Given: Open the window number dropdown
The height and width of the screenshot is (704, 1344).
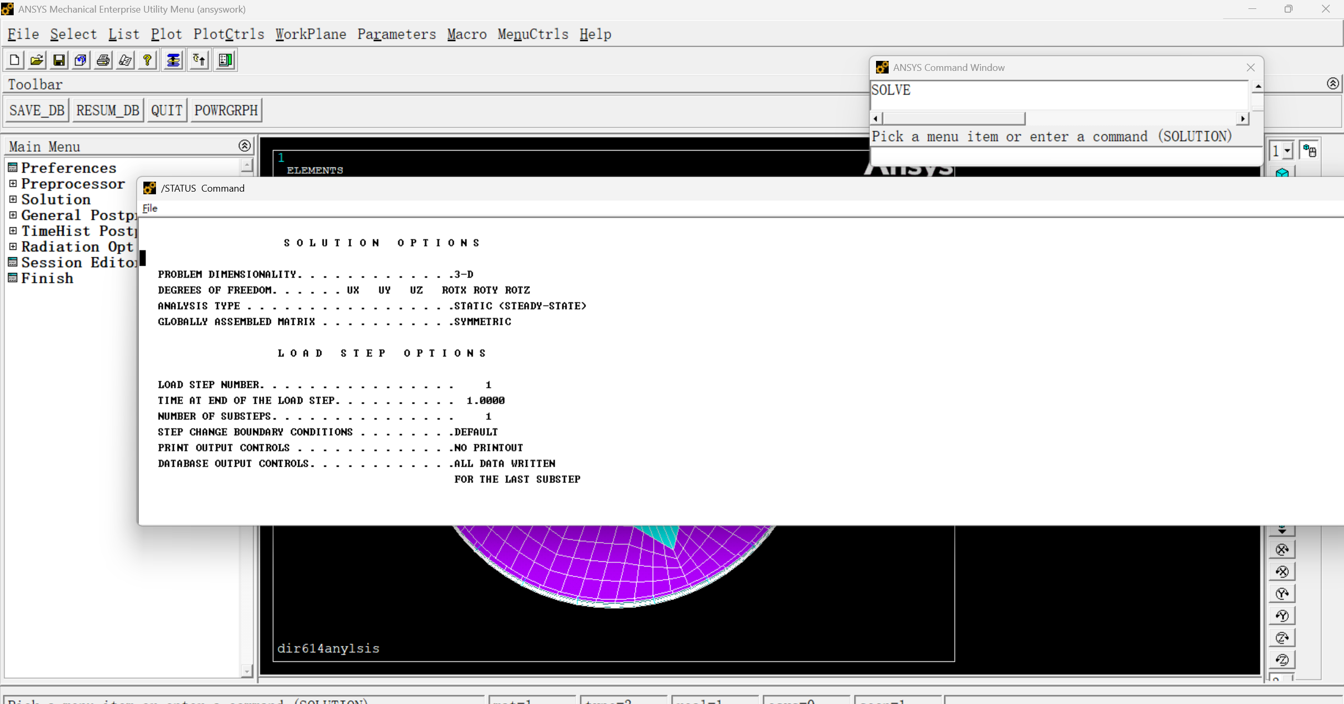Looking at the screenshot, I should (x=1287, y=151).
